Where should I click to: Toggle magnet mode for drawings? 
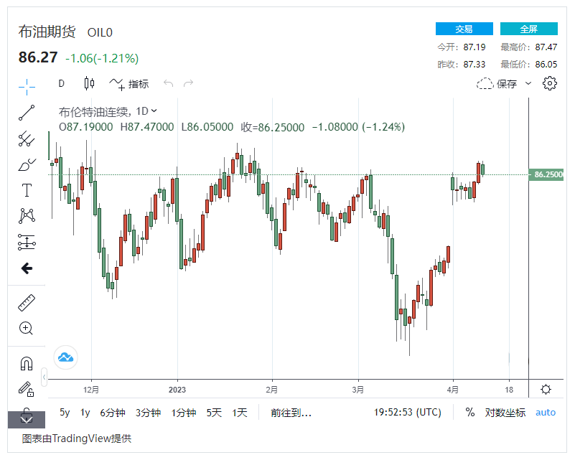[27, 364]
